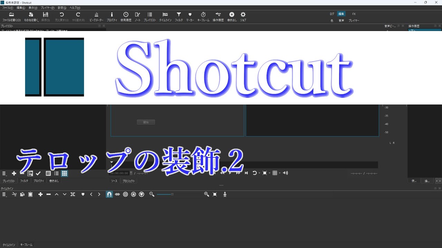The width and height of the screenshot is (442, 248).
Task: Click the playlist add plus icon
Action: pyautogui.click(x=14, y=174)
